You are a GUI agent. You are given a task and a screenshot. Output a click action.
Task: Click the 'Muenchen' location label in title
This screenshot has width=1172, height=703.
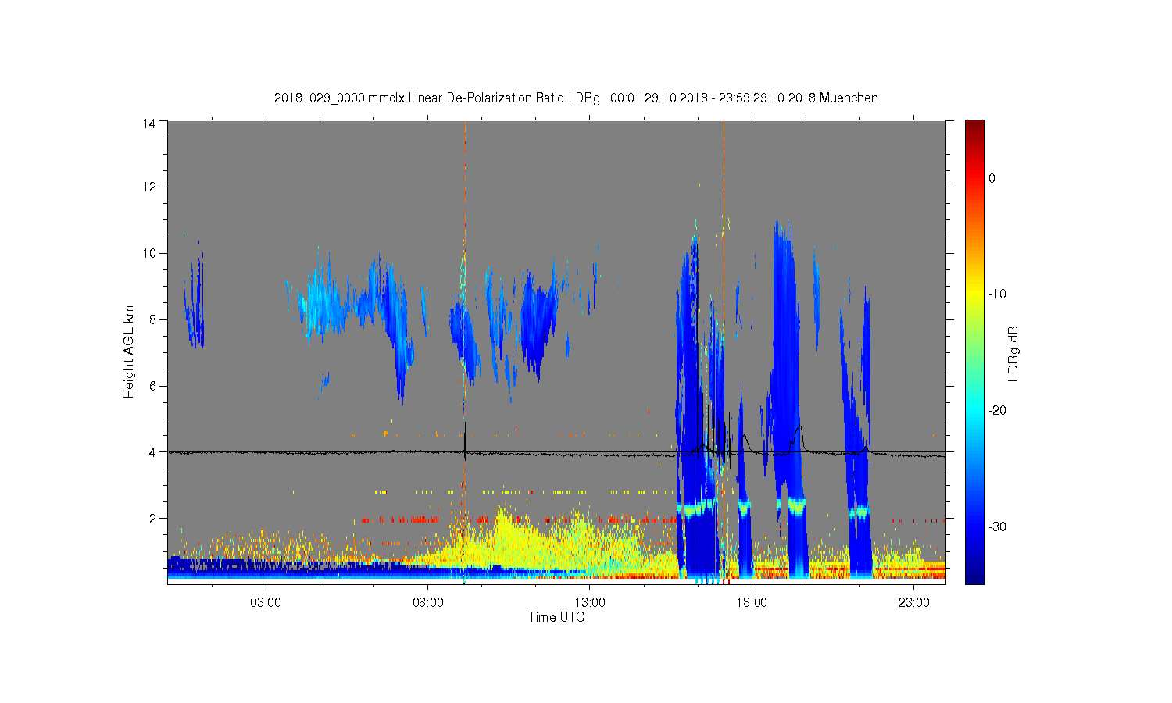click(x=849, y=98)
